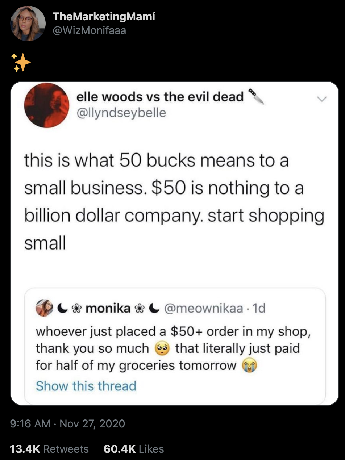Open TheMarketingMamí display name link

[x=104, y=16]
